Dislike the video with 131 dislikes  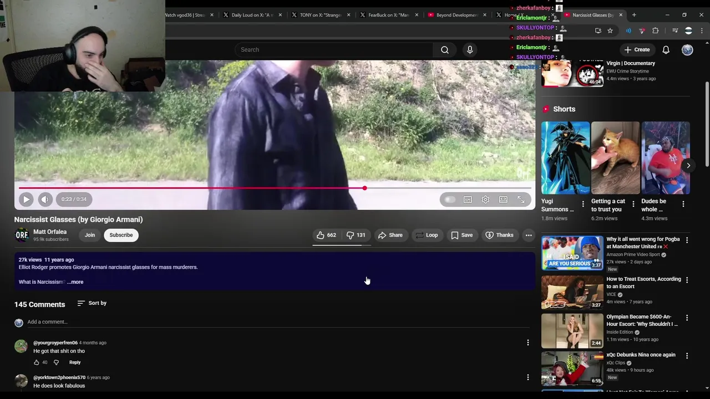coord(356,235)
